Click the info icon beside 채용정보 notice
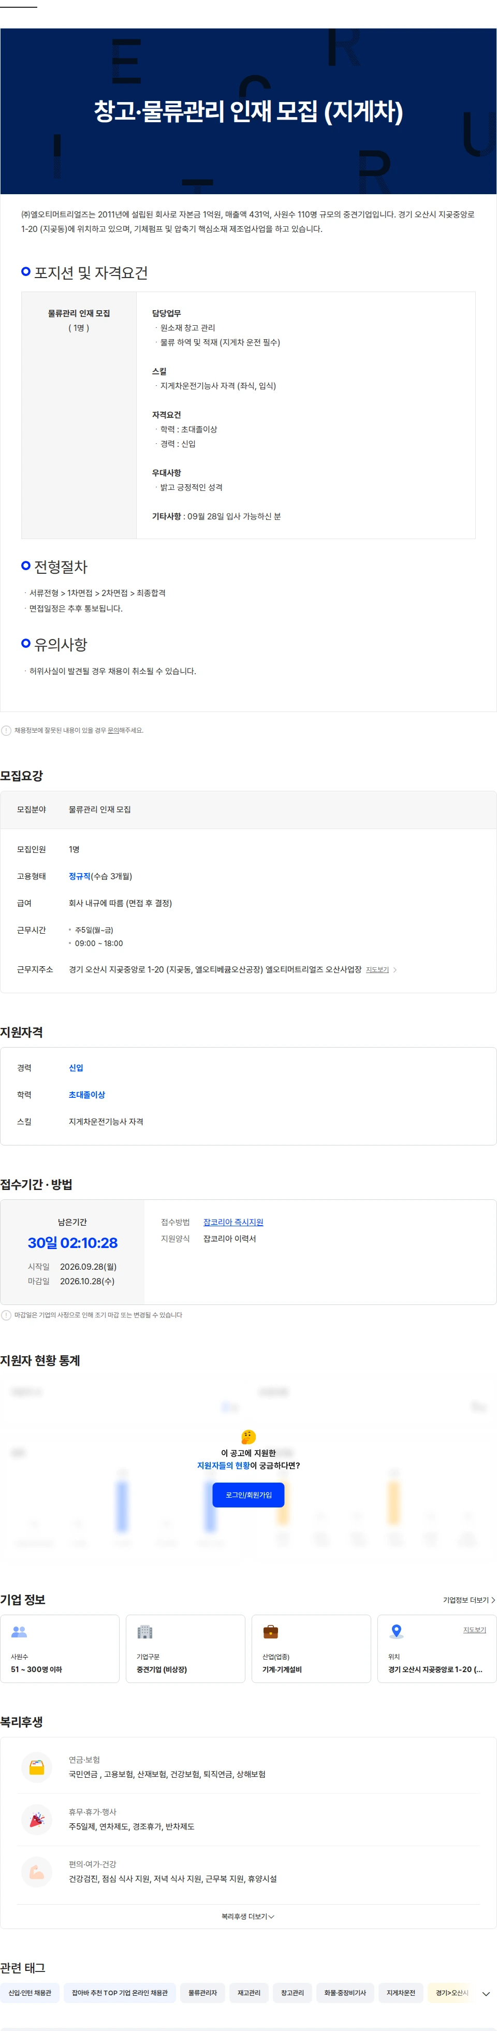This screenshot has height=2031, width=497. (x=6, y=730)
